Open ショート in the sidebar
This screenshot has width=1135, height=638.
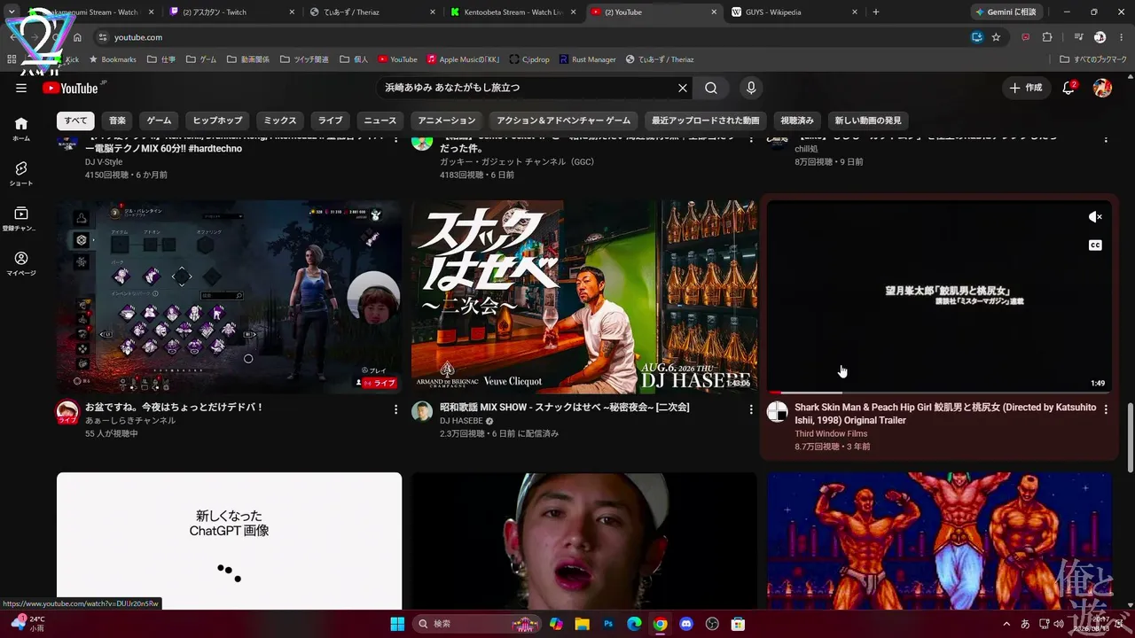click(x=21, y=174)
